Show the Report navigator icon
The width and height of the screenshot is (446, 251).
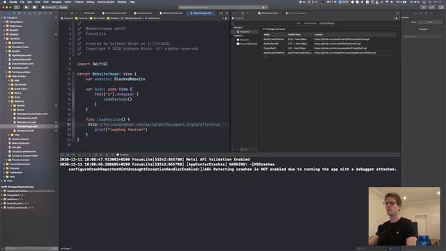click(x=51, y=13)
